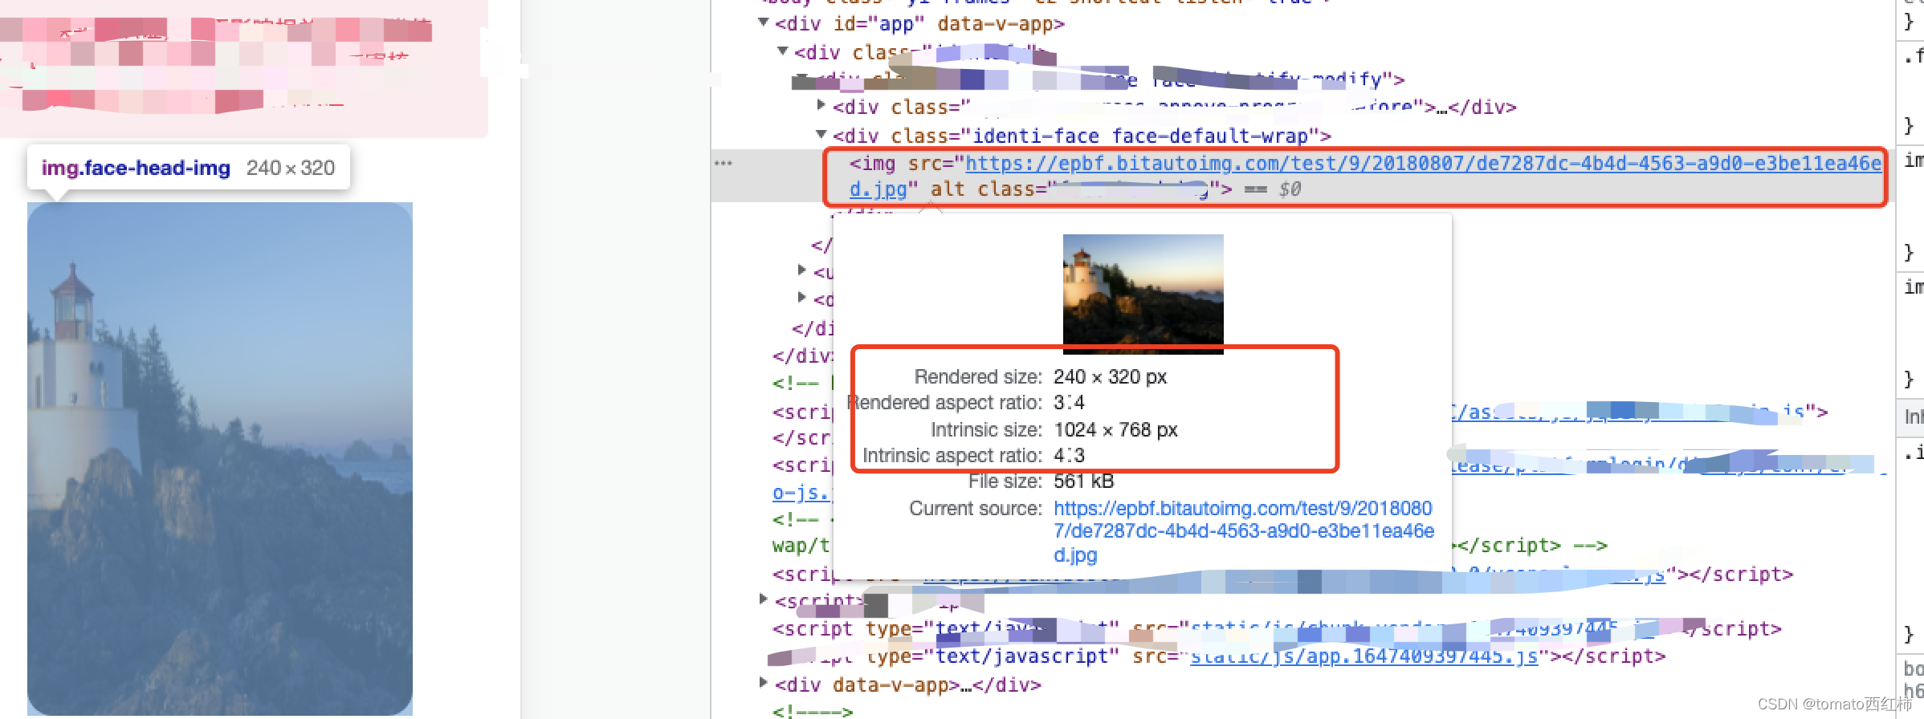Select the Rendered aspect ratio 3:4 value

[x=1069, y=402]
